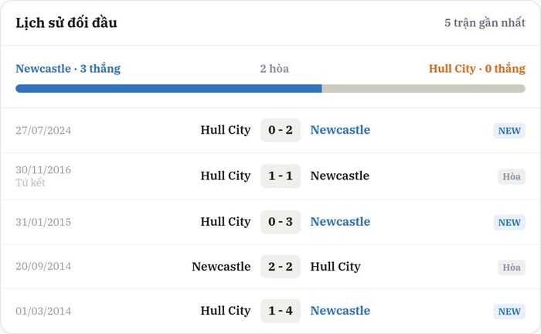
Task: Open the Newcastle link in the 27/07/2024 row
Action: pyautogui.click(x=340, y=130)
